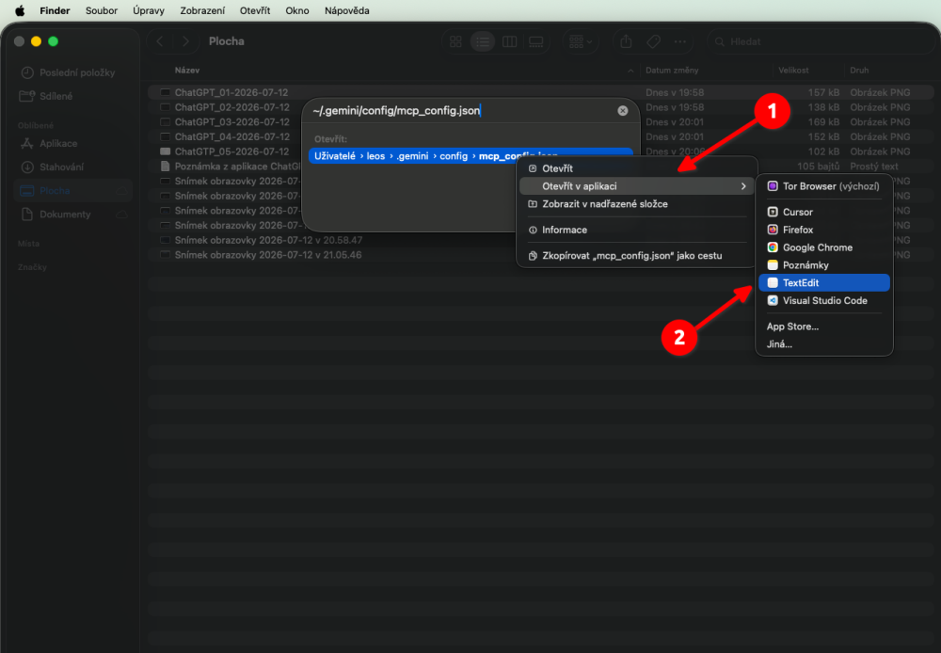941x653 pixels.
Task: Clear the Go to folder path field
Action: 622,110
